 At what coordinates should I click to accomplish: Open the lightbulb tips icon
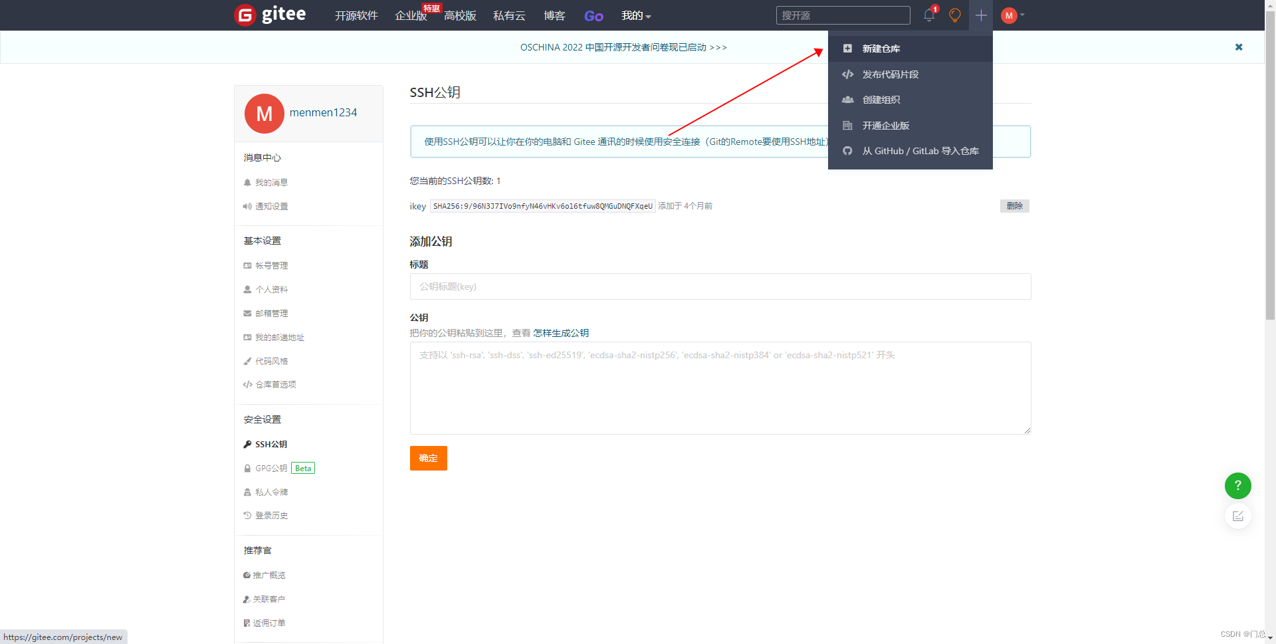[955, 15]
